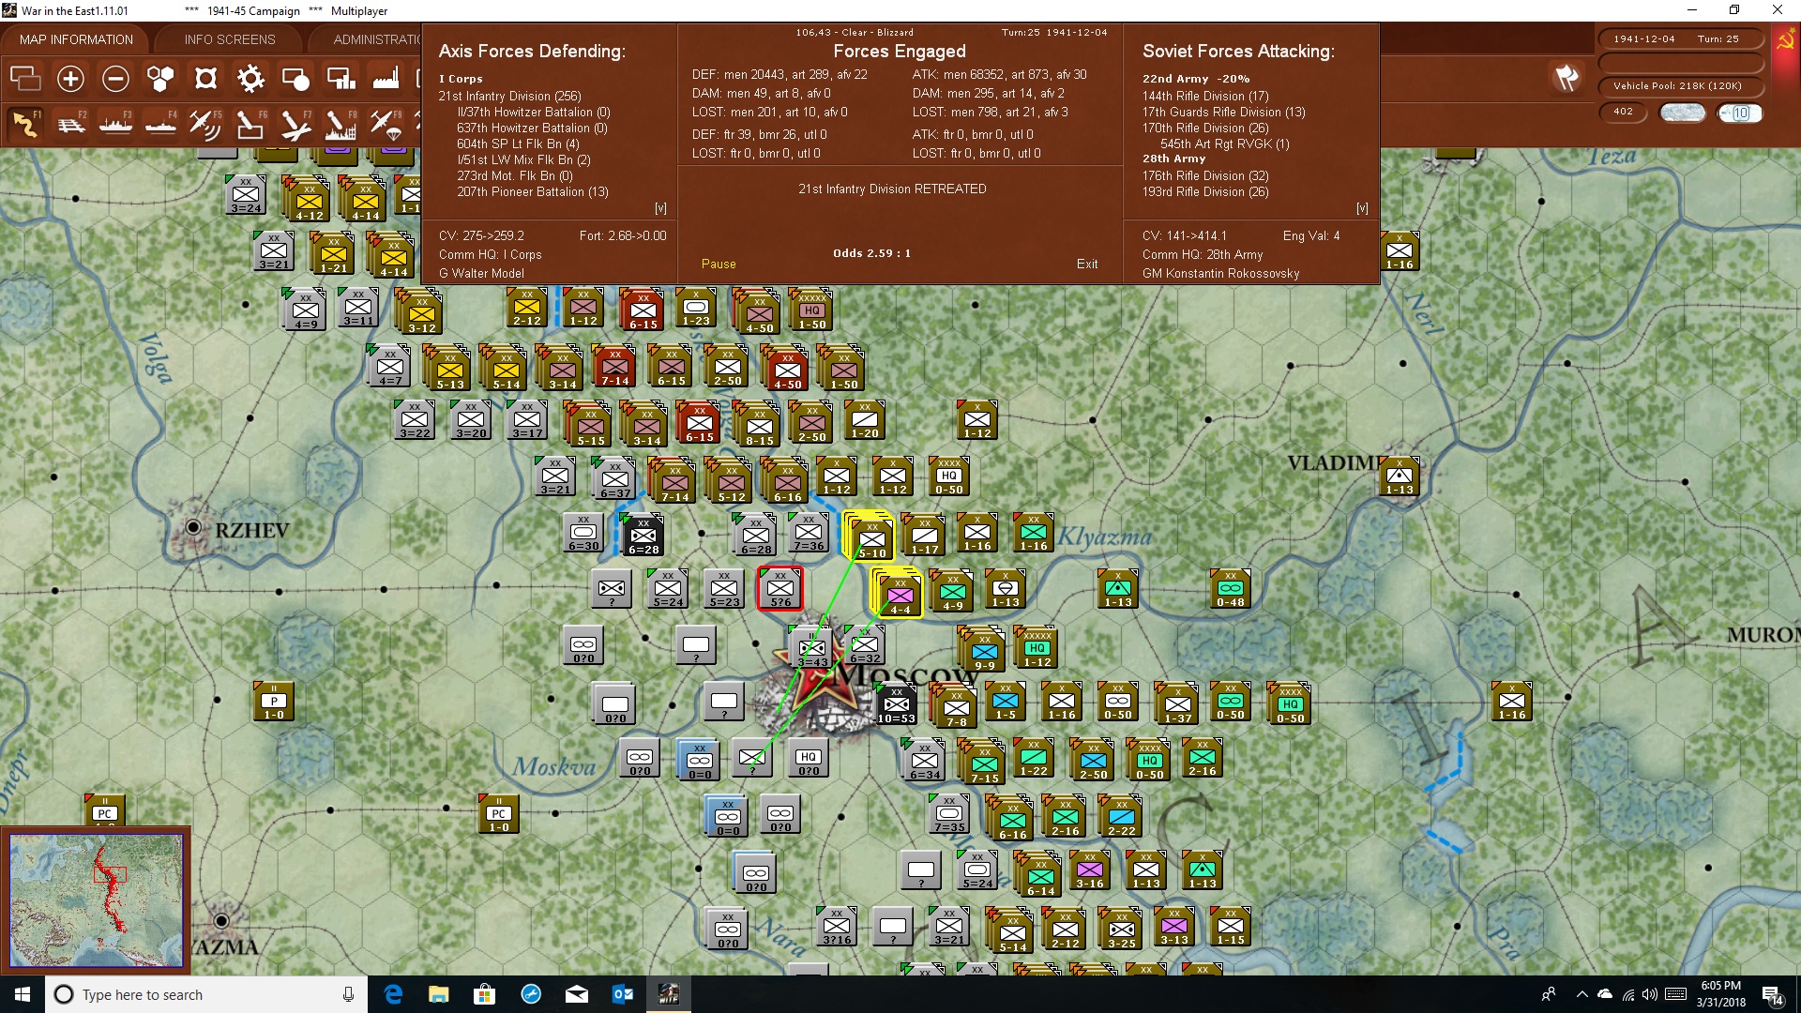Select the 3=43 unit on Moscow
This screenshot has width=1801, height=1013.
coord(812,648)
